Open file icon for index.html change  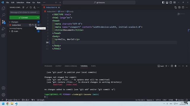pyautogui.click(x=30, y=25)
